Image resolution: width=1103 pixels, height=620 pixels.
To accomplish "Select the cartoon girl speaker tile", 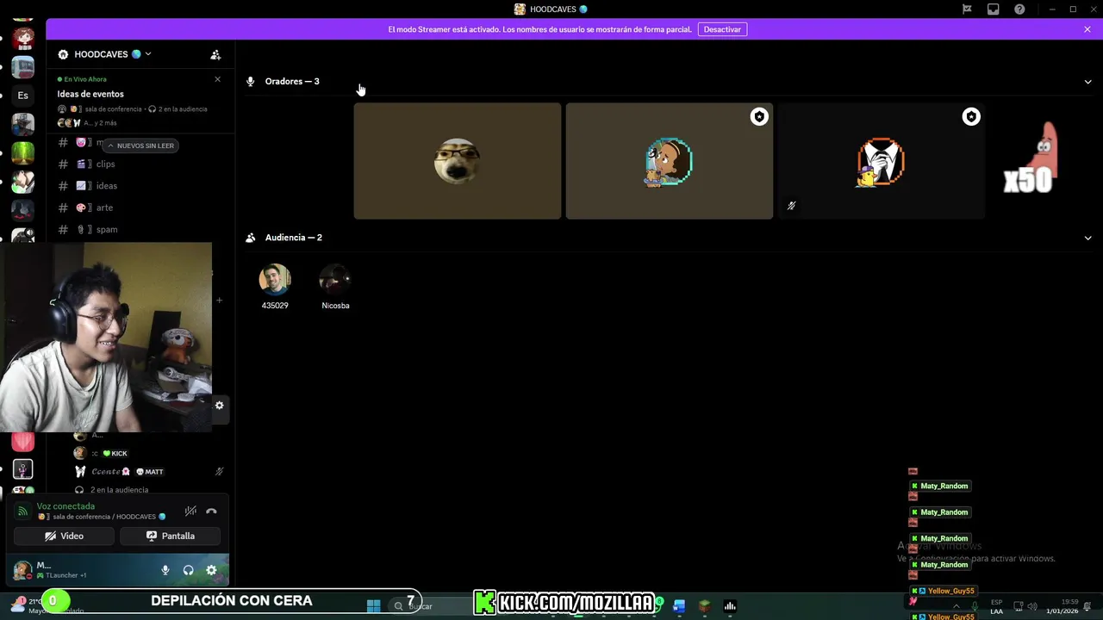I will click(670, 161).
